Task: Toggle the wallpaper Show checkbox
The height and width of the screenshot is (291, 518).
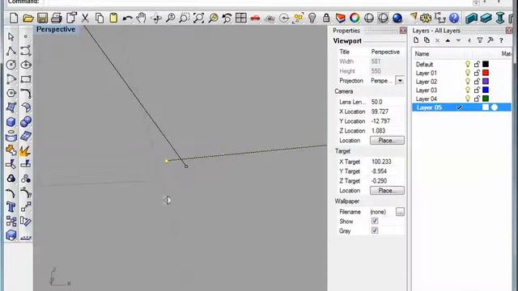Action: (x=375, y=221)
